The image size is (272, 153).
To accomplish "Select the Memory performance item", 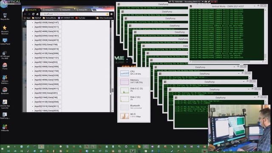I will click(133, 82).
